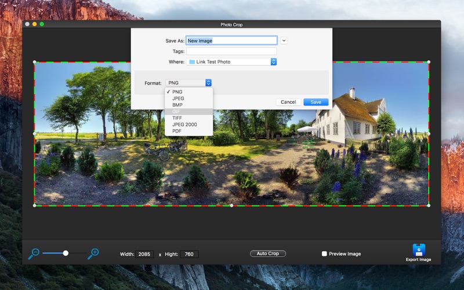The width and height of the screenshot is (464, 290).
Task: Expand the save dialog with the chevron button
Action: pyautogui.click(x=284, y=41)
